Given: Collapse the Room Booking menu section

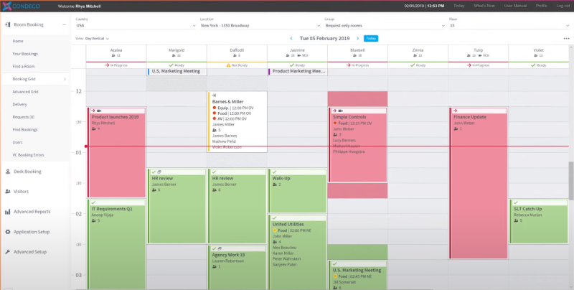Looking at the screenshot, I should 65,25.
